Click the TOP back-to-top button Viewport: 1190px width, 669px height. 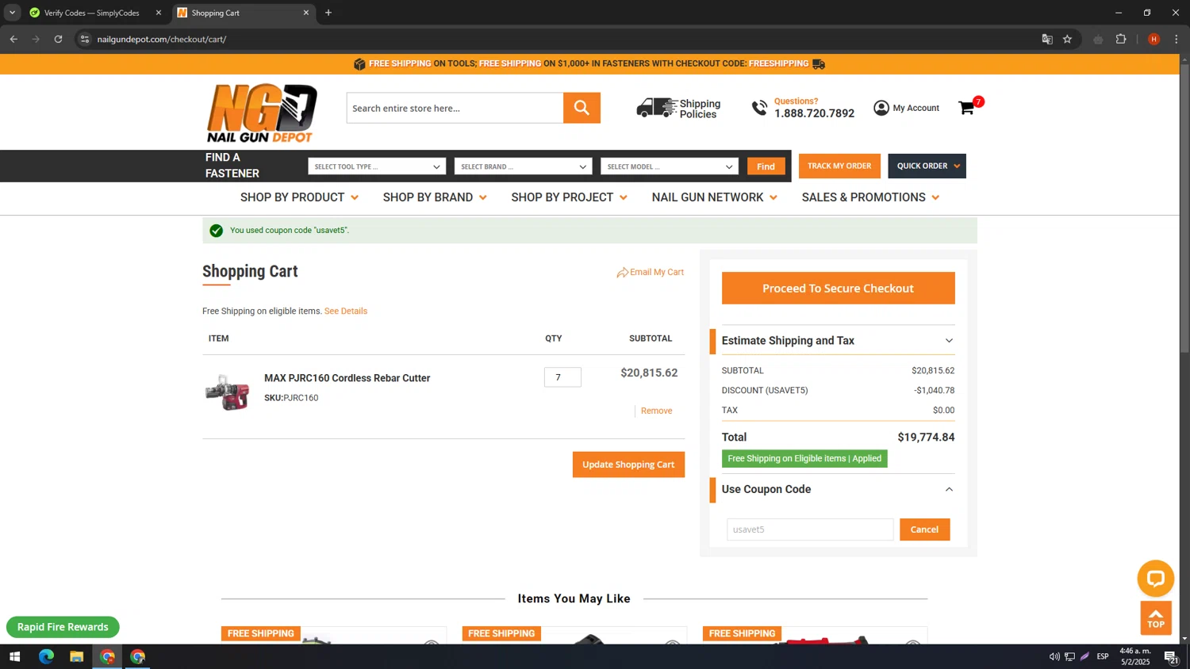point(1156,618)
